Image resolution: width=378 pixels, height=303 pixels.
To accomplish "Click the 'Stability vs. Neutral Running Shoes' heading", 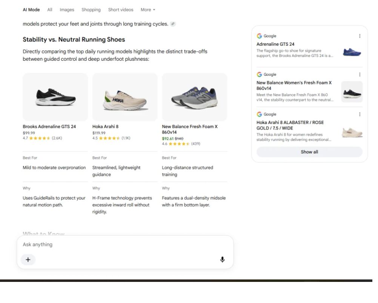I will (74, 40).
